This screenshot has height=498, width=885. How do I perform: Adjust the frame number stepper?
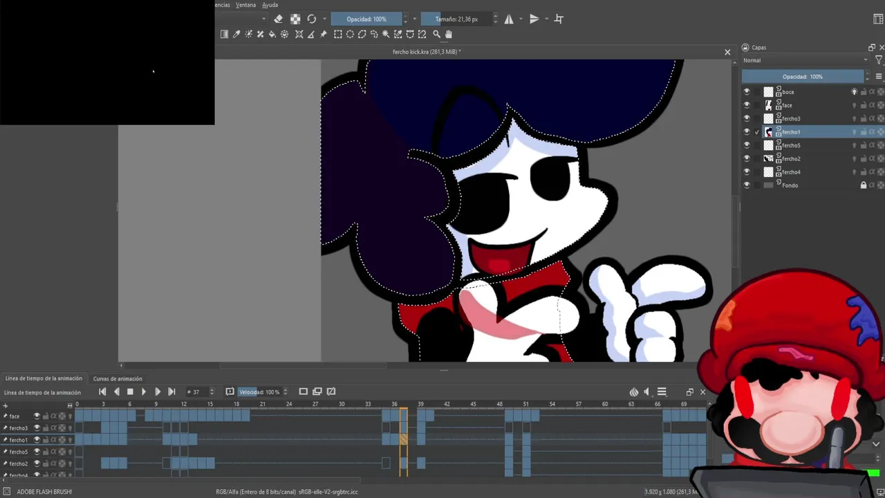click(x=212, y=392)
